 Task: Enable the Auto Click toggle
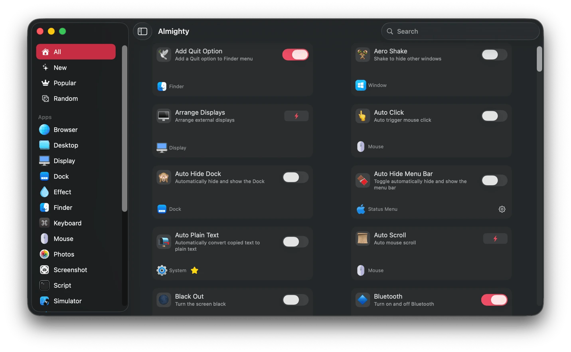click(494, 116)
